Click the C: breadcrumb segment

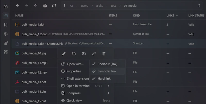(72, 6)
